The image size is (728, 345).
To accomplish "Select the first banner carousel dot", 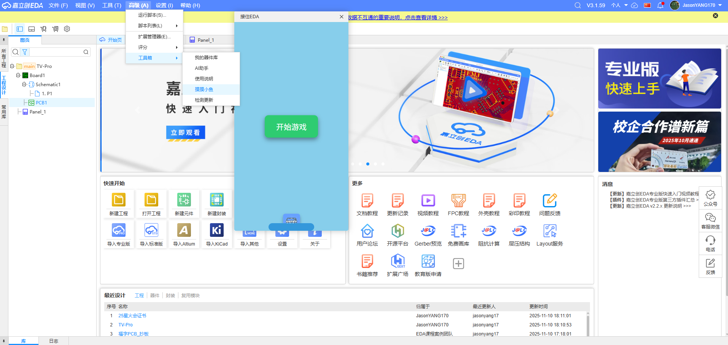I will point(353,164).
